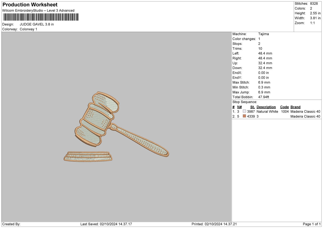Screen dimensions: 323x228
Task: Click the Madeira Classic 40 brand entry
Action: [305, 111]
